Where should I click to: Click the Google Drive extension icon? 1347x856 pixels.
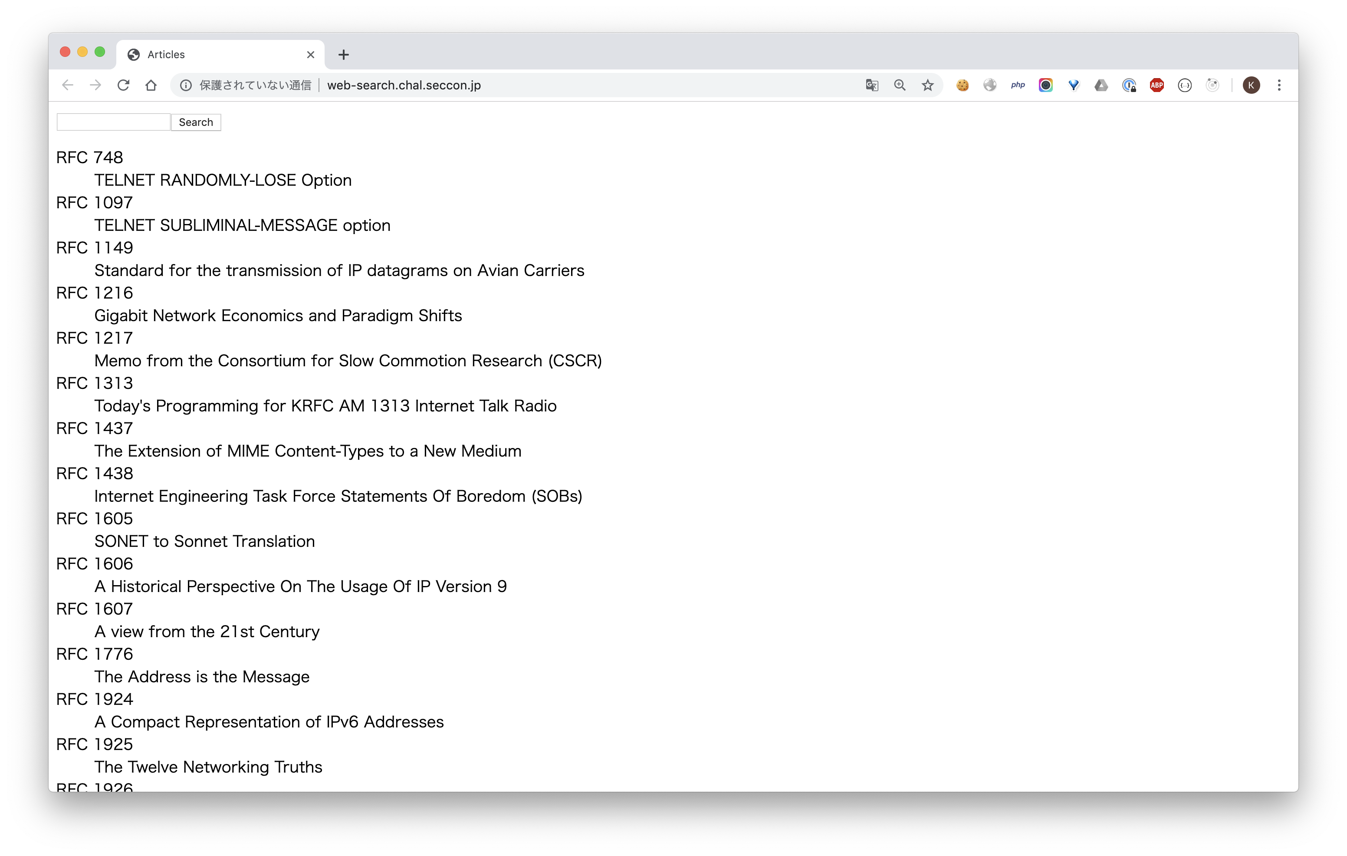(x=1101, y=85)
